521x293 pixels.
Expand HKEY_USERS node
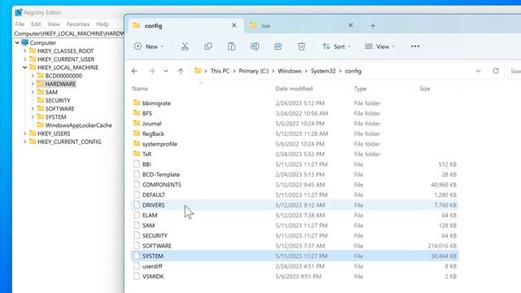point(25,133)
